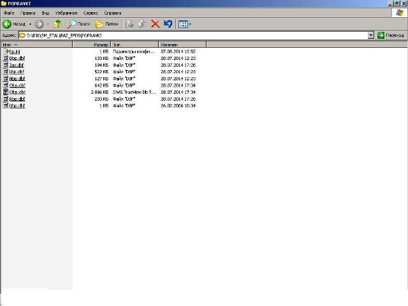Screen dimensions: 408x306
Task: Click the Move To folder icon
Action: tap(129, 24)
